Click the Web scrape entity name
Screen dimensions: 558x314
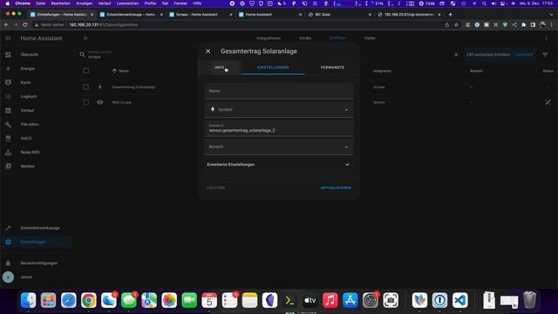pos(121,102)
